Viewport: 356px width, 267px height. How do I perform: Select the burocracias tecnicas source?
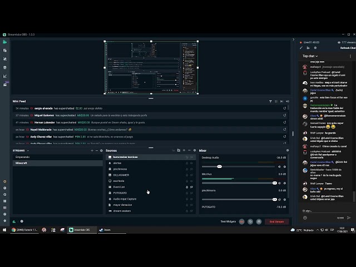coord(151,157)
